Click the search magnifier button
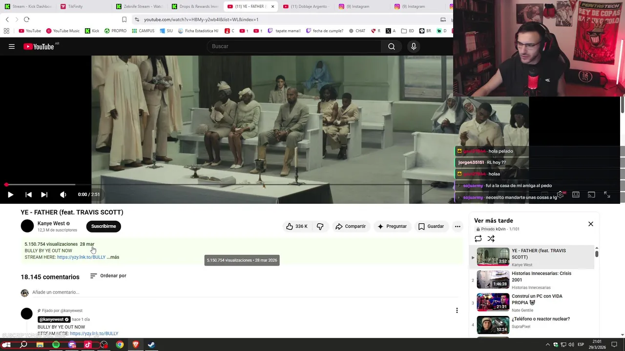625x351 pixels. click(392, 46)
